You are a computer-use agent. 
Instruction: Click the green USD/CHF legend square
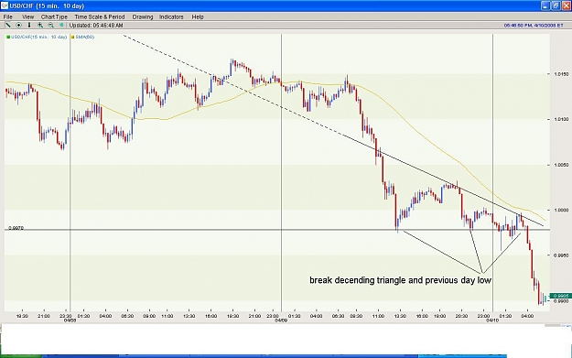point(8,38)
